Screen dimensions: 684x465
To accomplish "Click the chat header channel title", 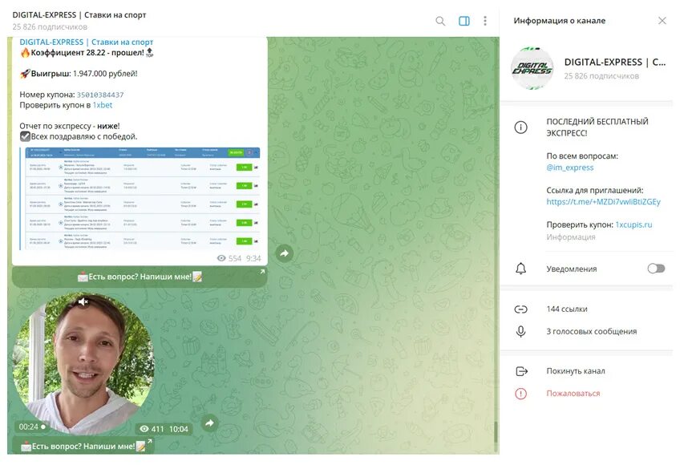I will (x=79, y=14).
